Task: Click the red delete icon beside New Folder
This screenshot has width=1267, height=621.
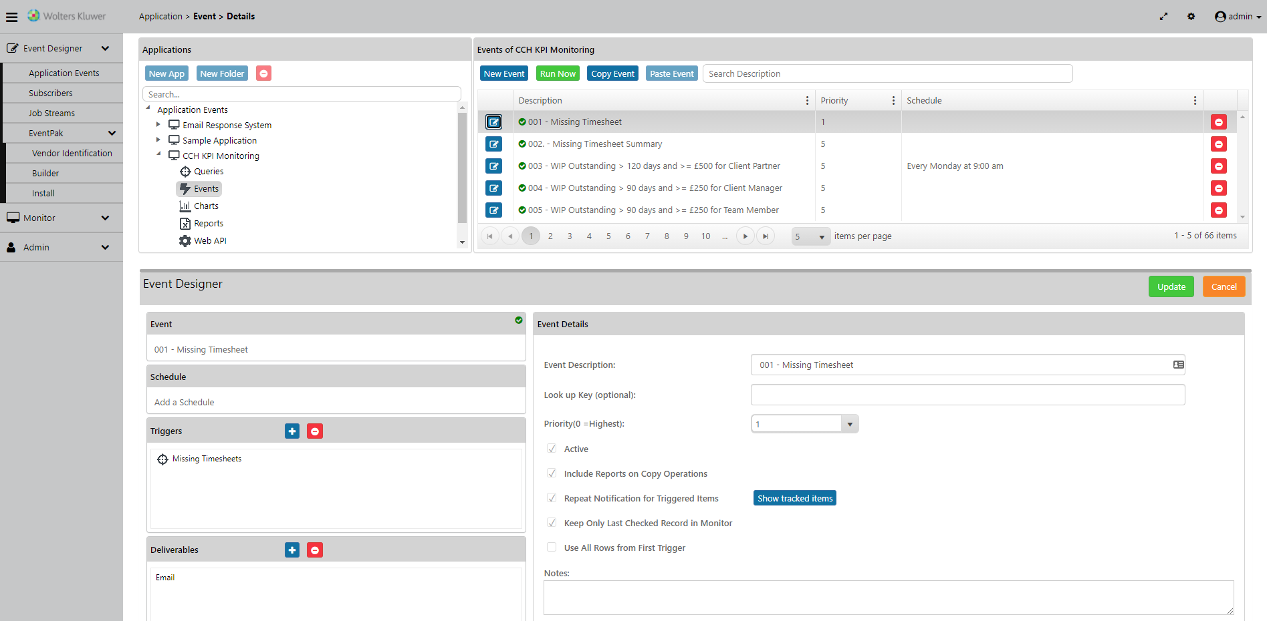Action: pos(264,73)
